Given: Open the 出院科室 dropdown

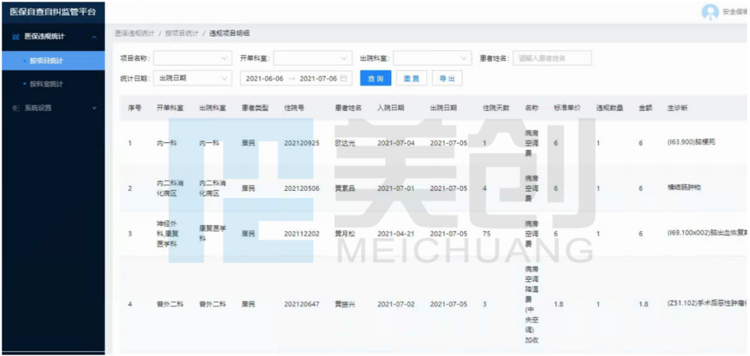Looking at the screenshot, I should click(432, 58).
